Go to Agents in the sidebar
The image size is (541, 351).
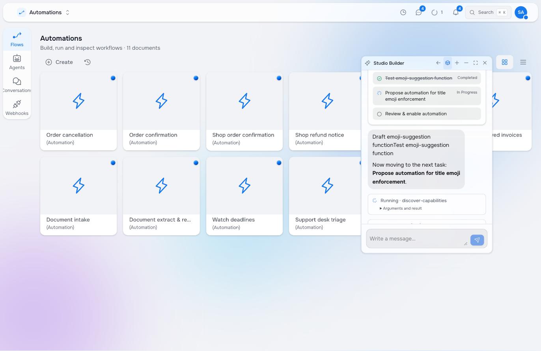pos(17,62)
